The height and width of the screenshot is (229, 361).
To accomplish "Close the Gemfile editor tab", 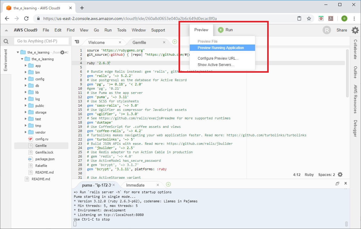I will [x=164, y=42].
